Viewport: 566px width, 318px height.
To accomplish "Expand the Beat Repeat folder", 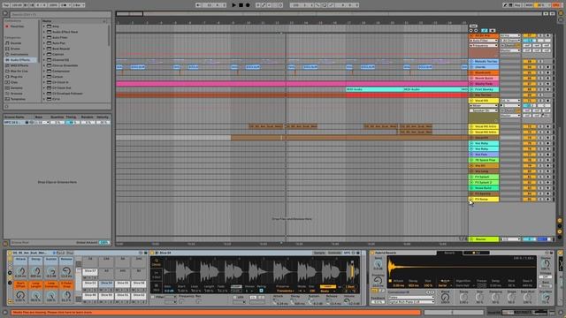I will 44,49.
